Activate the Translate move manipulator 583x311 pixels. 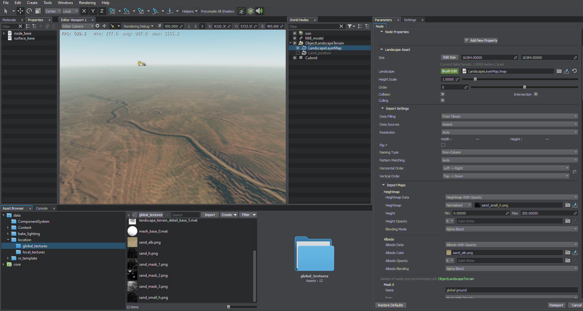[x=20, y=11]
